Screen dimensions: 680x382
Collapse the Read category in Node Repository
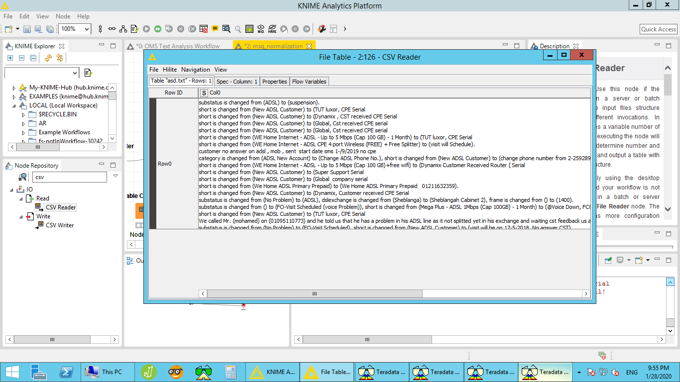tap(21, 198)
